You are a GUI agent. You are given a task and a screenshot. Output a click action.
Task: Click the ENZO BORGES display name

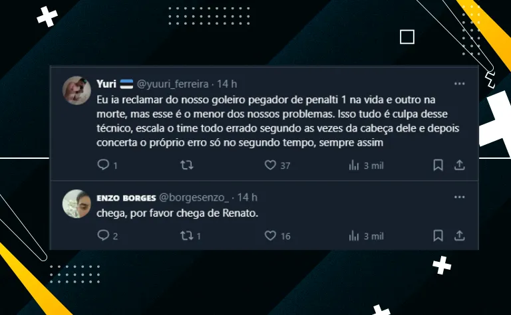point(126,198)
